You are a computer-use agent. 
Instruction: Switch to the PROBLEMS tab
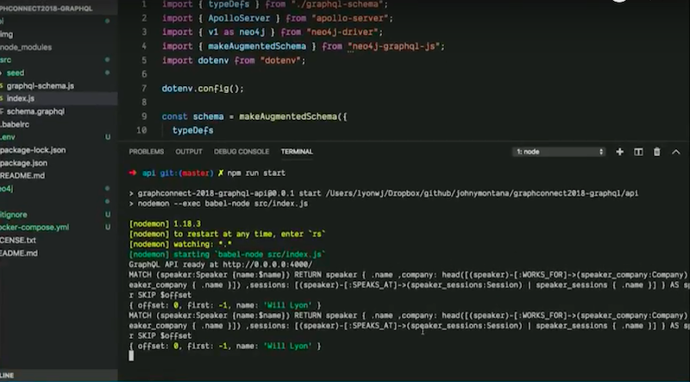pyautogui.click(x=146, y=152)
